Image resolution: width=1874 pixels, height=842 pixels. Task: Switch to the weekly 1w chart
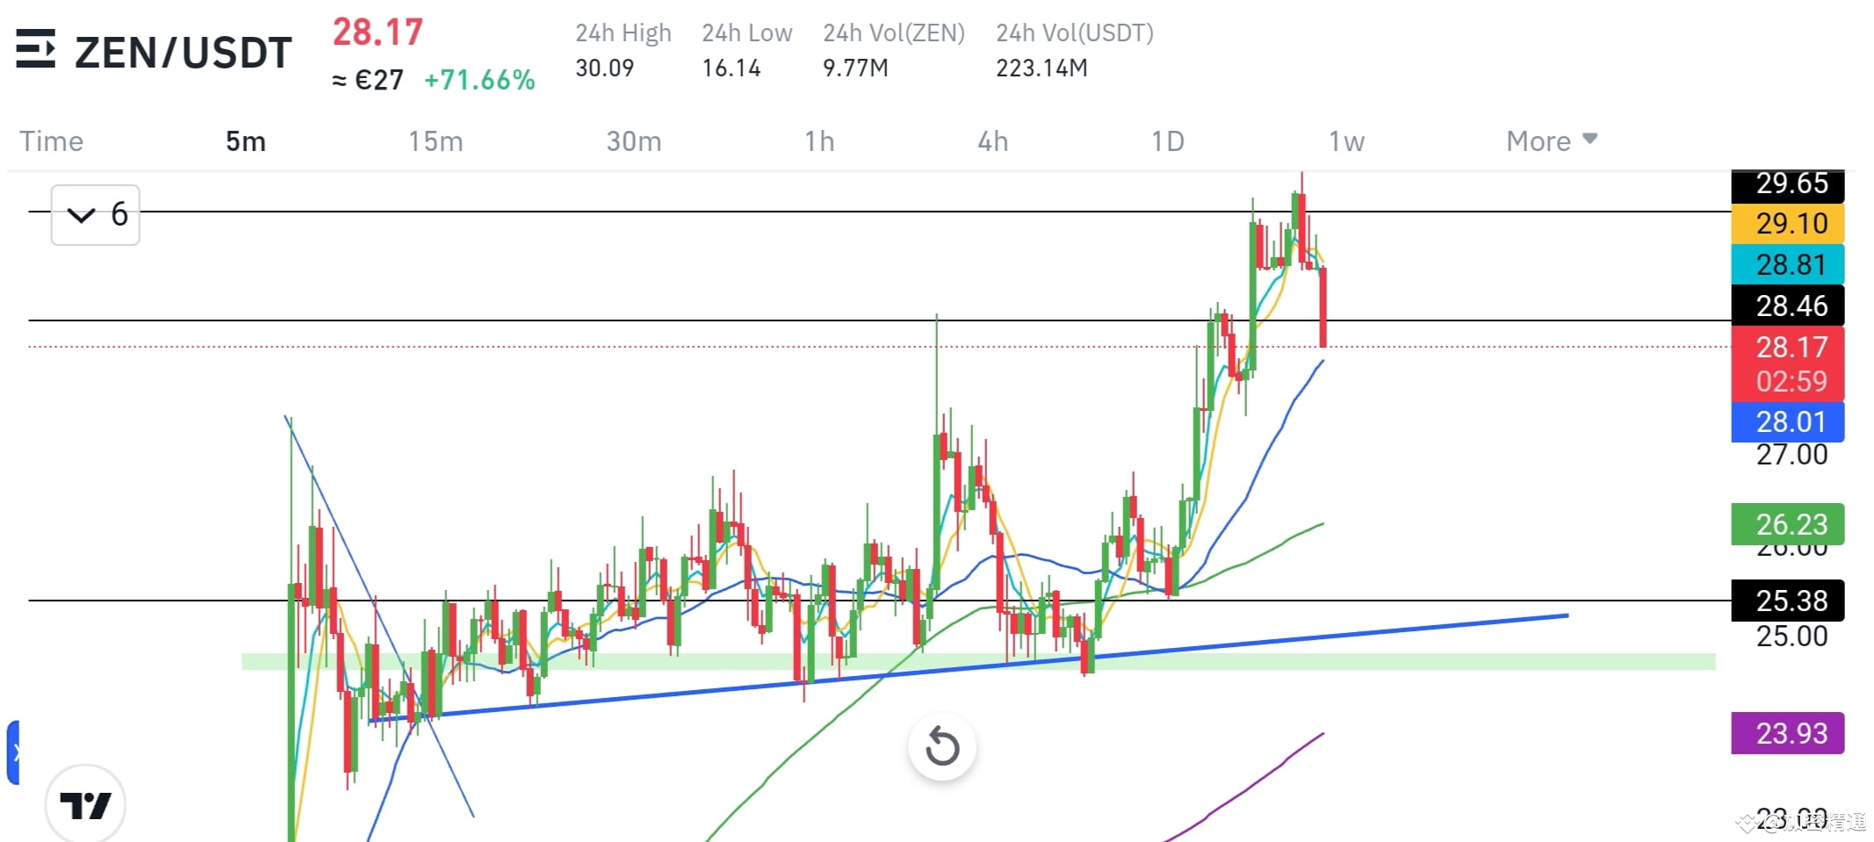(1346, 140)
